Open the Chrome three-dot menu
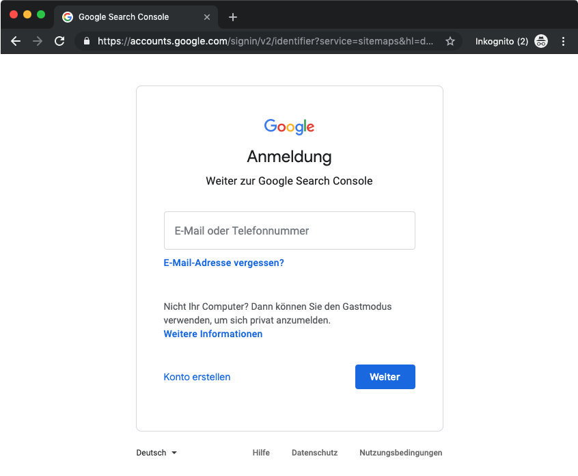578x476 pixels. coord(564,41)
